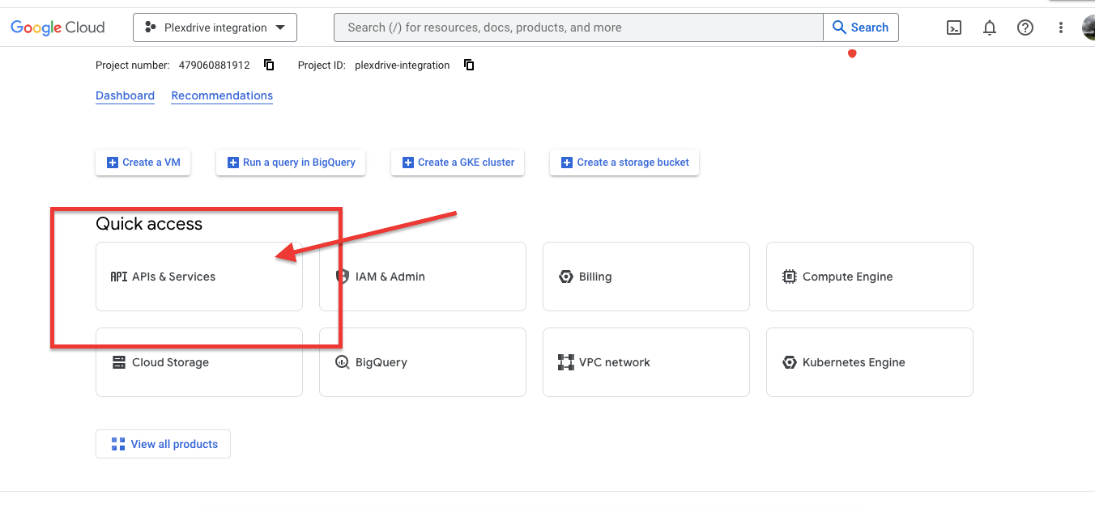
Task: Click the Google Cloud logo
Action: tap(58, 27)
